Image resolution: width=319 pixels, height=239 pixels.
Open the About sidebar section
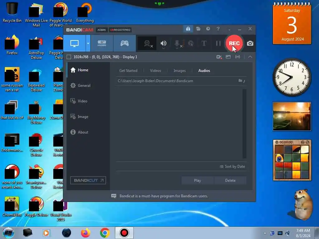[x=88, y=132]
